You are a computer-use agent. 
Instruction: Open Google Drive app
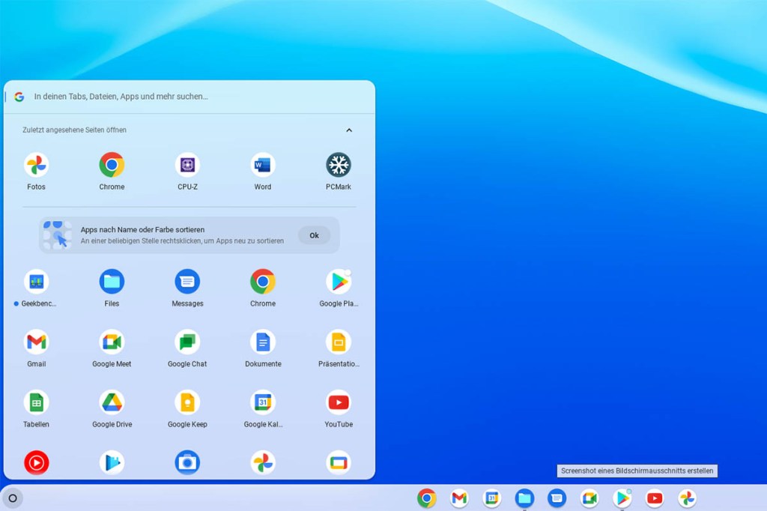click(x=112, y=402)
